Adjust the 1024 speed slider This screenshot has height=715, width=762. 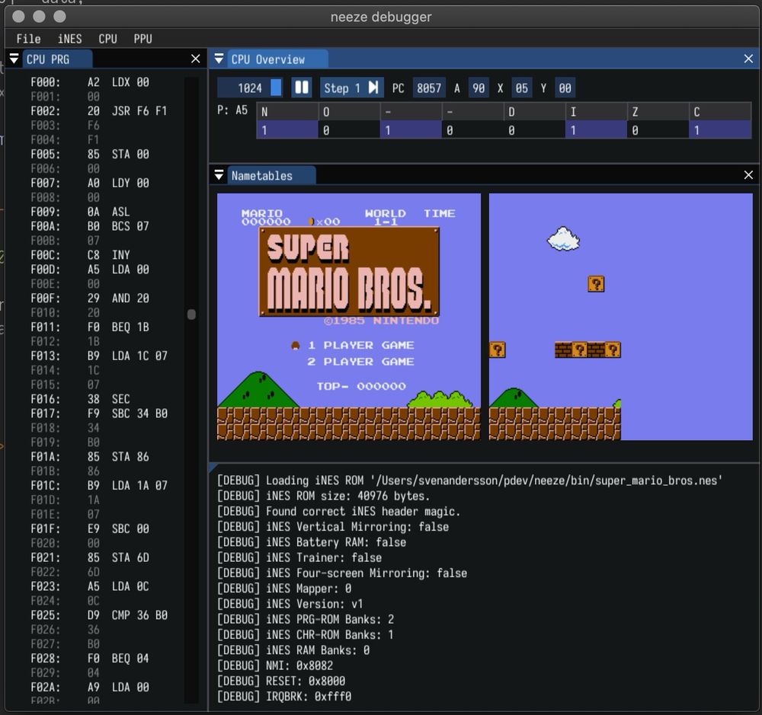pyautogui.click(x=249, y=88)
